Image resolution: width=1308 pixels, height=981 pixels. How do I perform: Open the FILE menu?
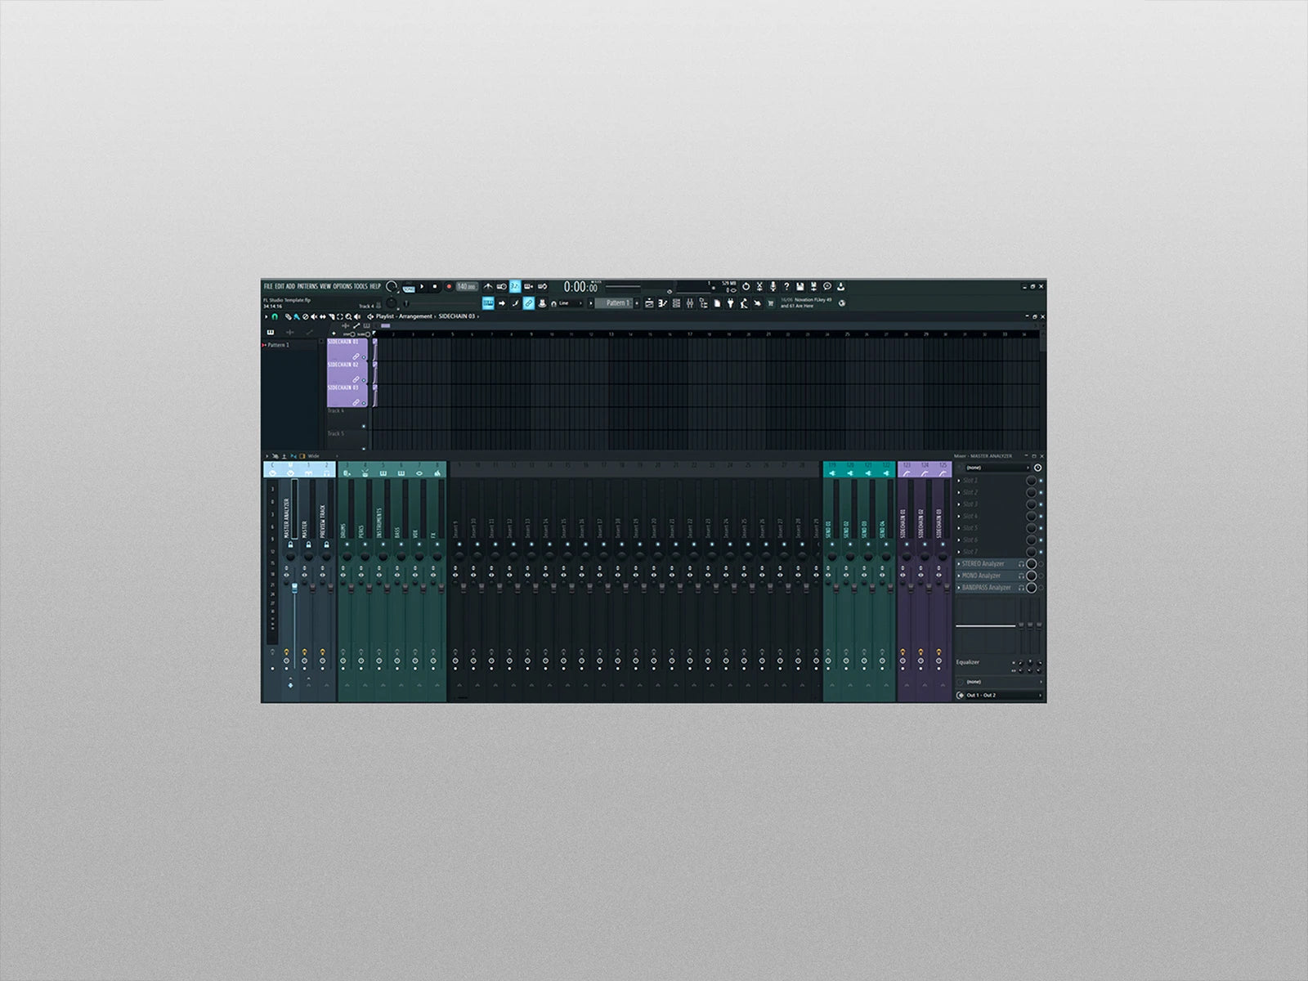(x=268, y=286)
